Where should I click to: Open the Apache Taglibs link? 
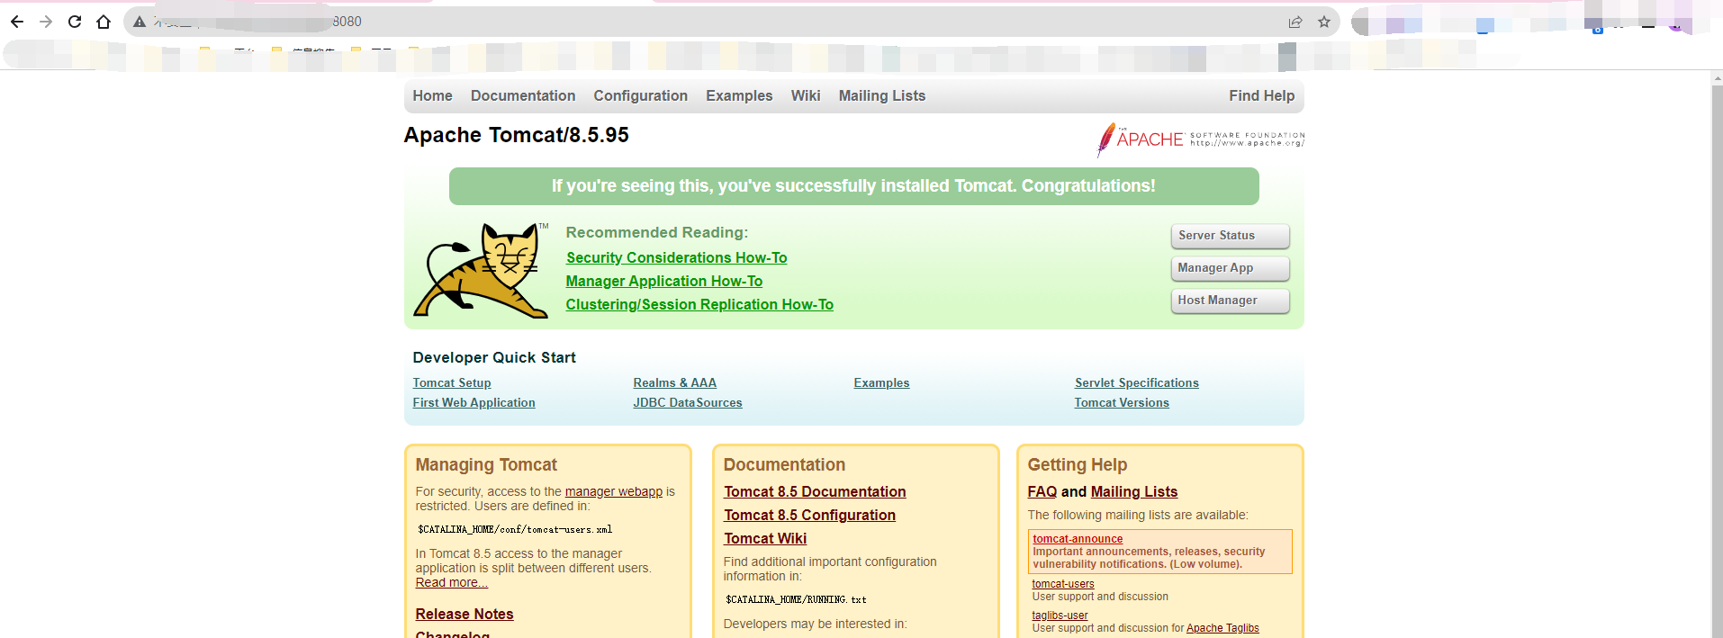[1222, 628]
